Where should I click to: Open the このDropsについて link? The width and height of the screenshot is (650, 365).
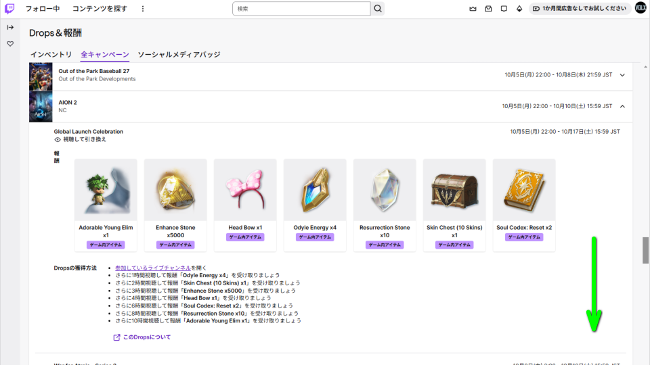(x=147, y=337)
